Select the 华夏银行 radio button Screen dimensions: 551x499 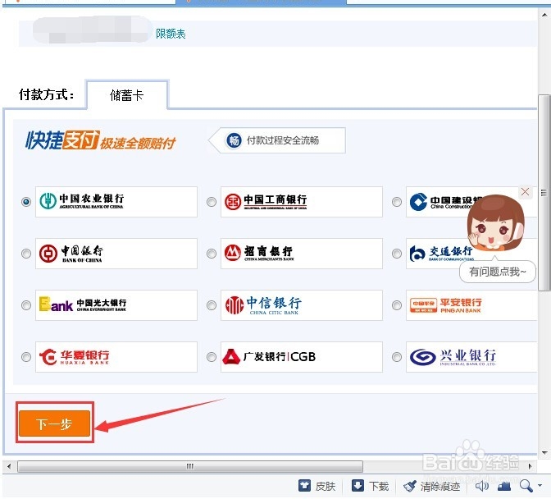pyautogui.click(x=26, y=357)
